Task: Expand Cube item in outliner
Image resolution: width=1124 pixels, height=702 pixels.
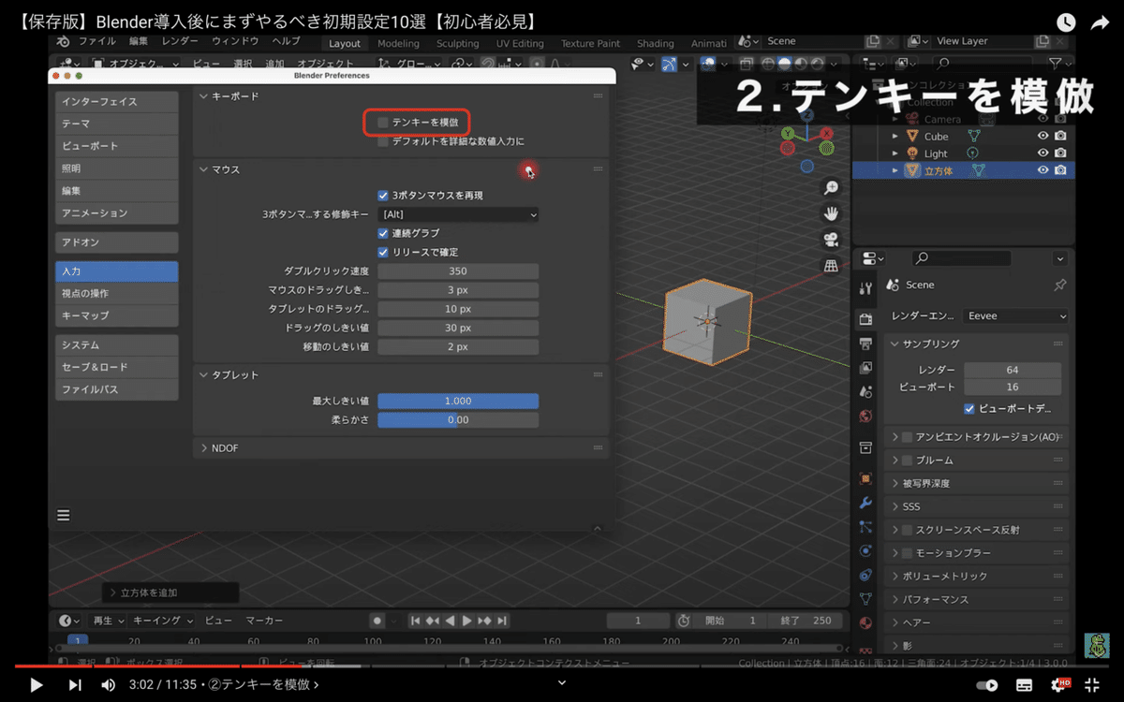Action: coord(895,137)
